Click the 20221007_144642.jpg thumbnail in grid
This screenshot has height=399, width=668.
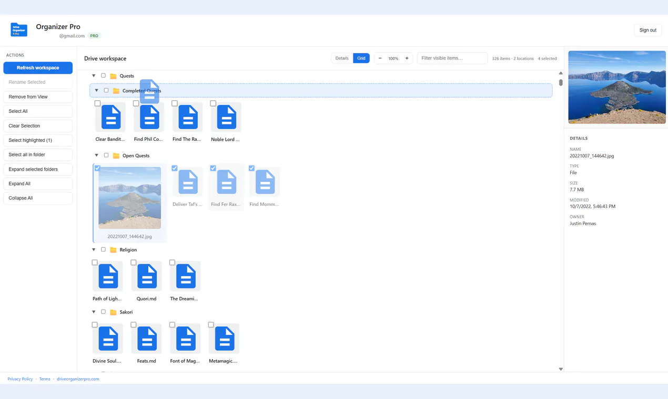[130, 198]
